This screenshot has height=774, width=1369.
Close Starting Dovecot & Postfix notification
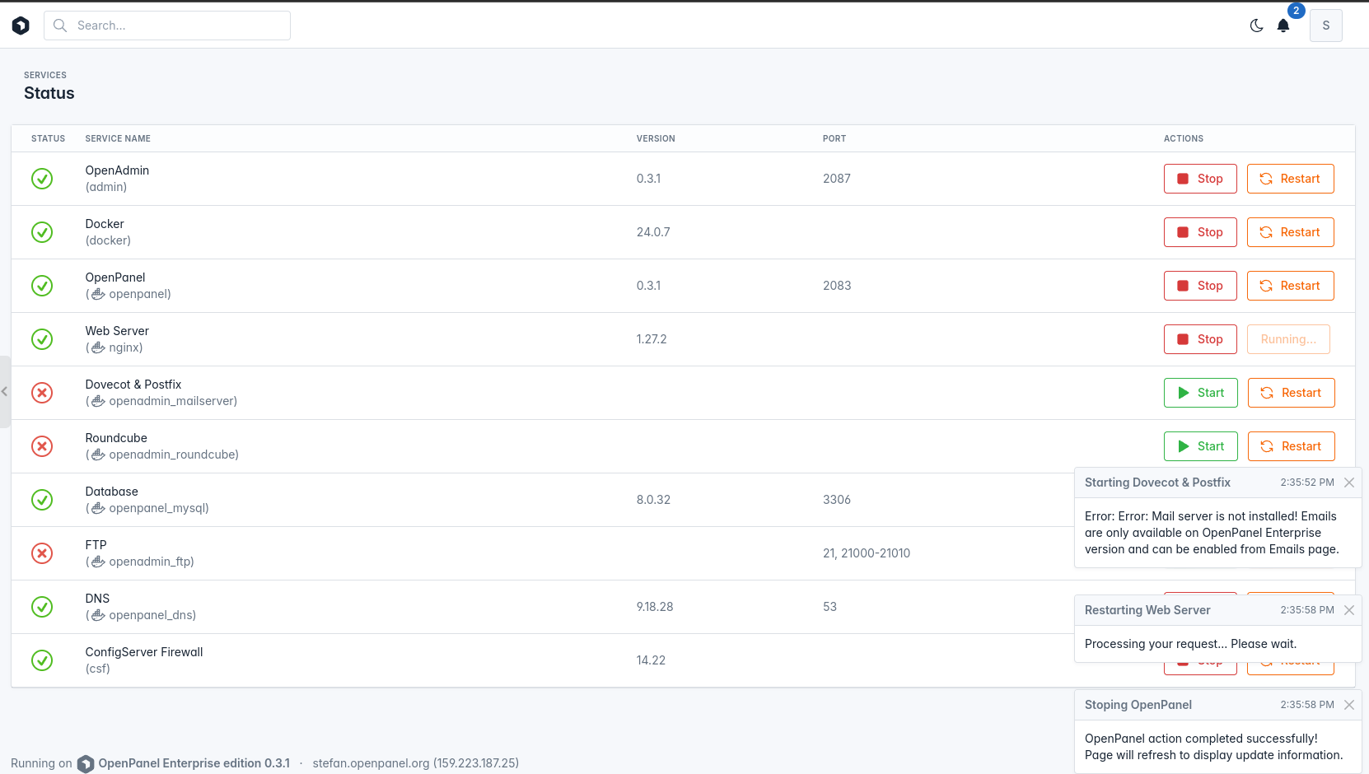tap(1349, 483)
